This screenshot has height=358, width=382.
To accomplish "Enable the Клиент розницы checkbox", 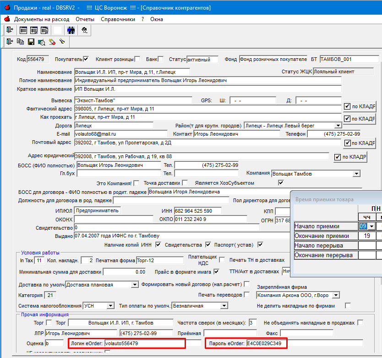I will click(137, 59).
